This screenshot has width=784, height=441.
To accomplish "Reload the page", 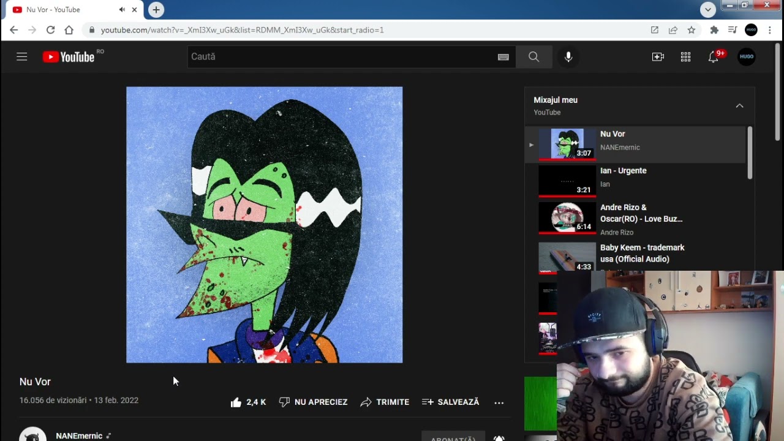I will click(50, 29).
